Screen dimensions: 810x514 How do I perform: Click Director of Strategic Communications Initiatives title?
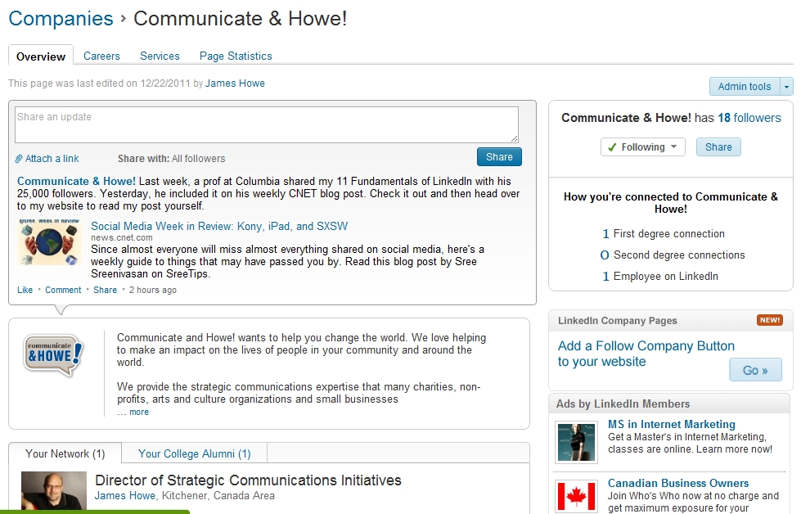tap(248, 480)
